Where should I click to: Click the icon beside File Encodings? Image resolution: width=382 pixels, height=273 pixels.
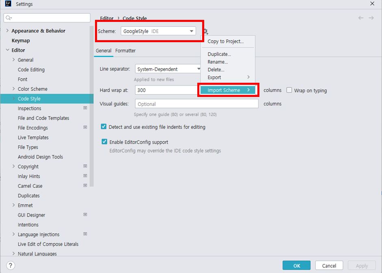85,127
